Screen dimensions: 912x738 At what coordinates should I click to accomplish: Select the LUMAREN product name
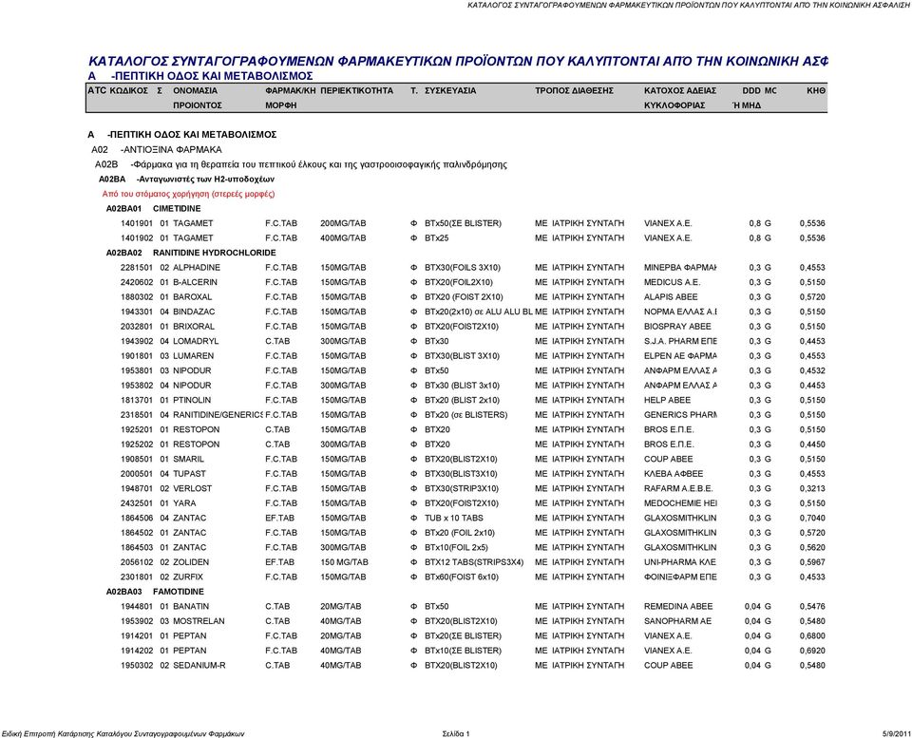[x=193, y=356]
